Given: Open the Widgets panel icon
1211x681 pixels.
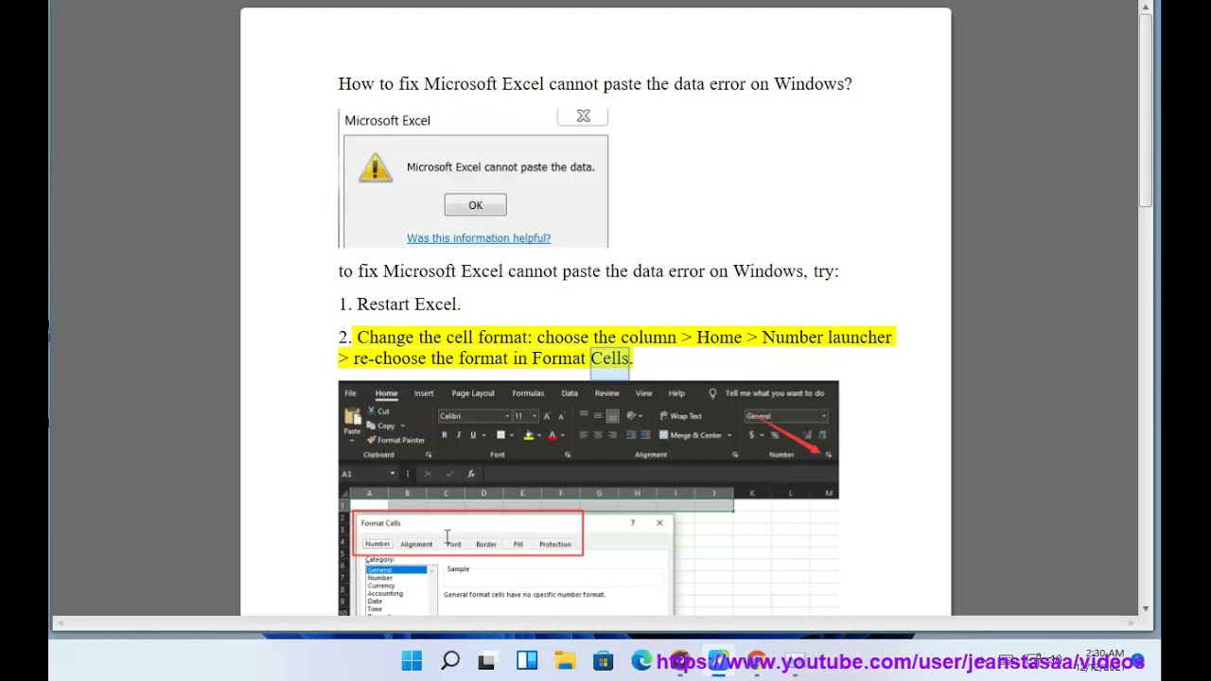Looking at the screenshot, I should coord(527,661).
